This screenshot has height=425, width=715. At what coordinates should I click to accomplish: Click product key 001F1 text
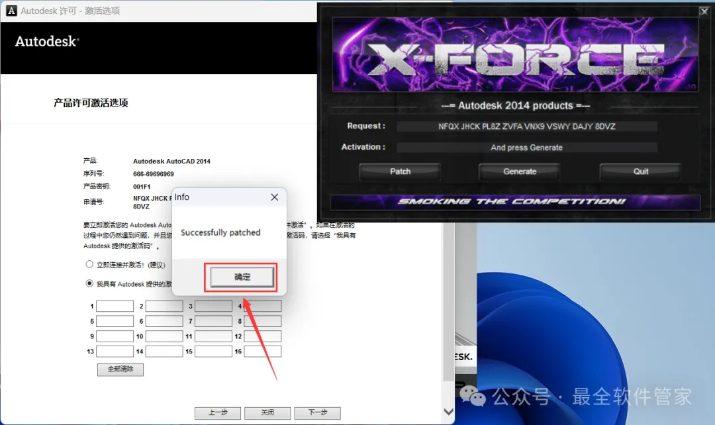pyautogui.click(x=142, y=187)
